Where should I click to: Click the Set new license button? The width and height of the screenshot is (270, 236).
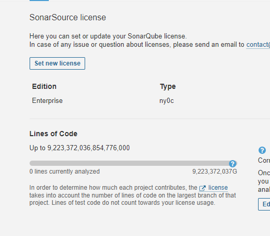click(57, 63)
